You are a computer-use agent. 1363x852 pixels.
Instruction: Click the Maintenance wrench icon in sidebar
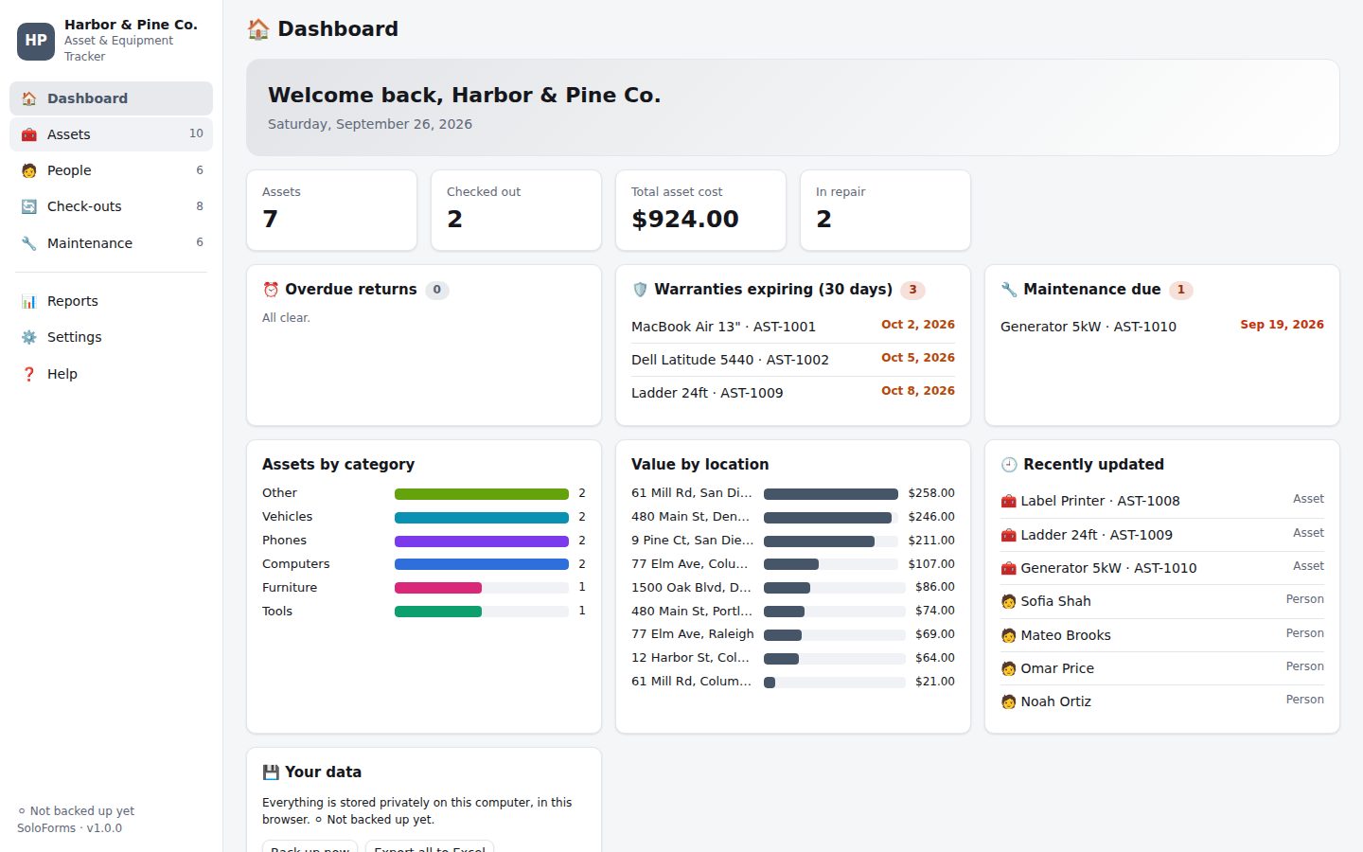point(29,243)
